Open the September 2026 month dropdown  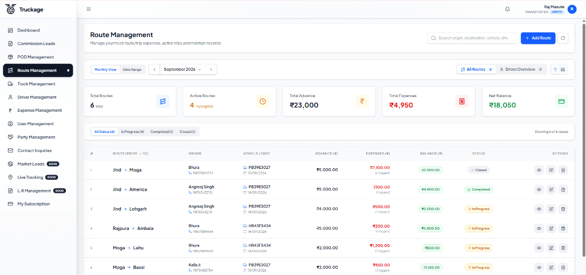point(183,69)
